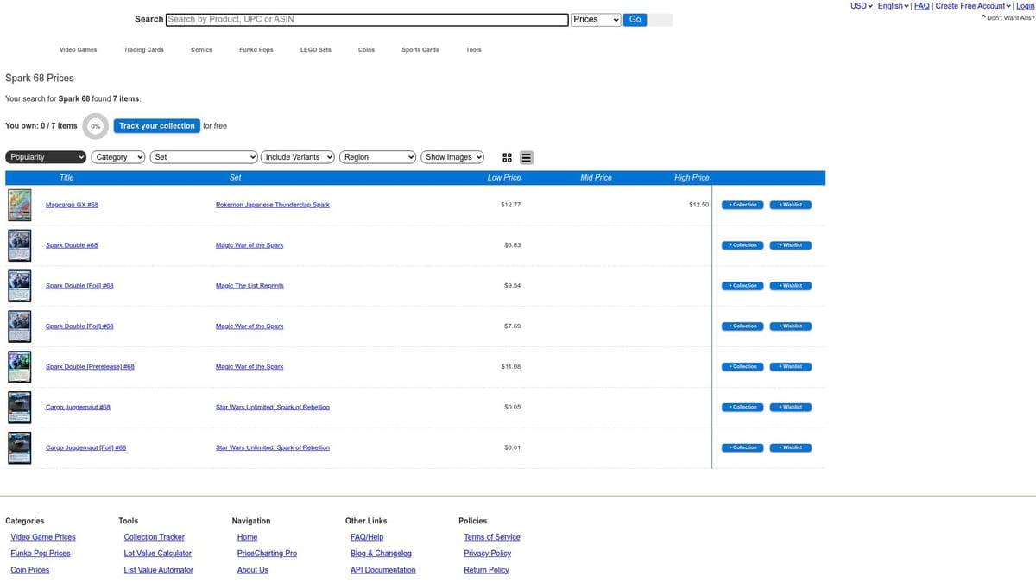This screenshot has height=583, width=1036.
Task: Switch to list view icon
Action: (527, 157)
